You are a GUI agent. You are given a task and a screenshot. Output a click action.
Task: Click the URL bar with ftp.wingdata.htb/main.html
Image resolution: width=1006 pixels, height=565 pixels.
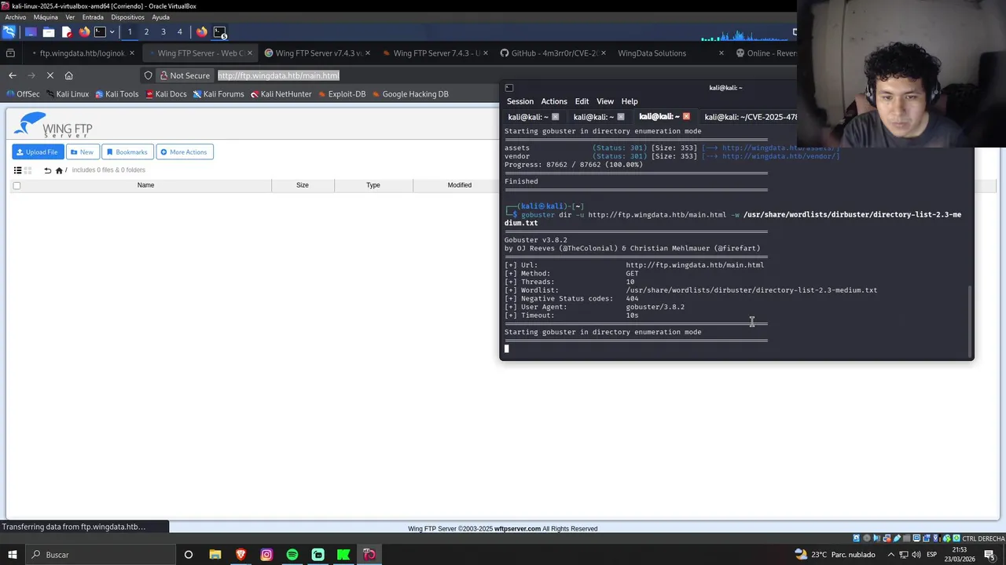click(x=278, y=75)
